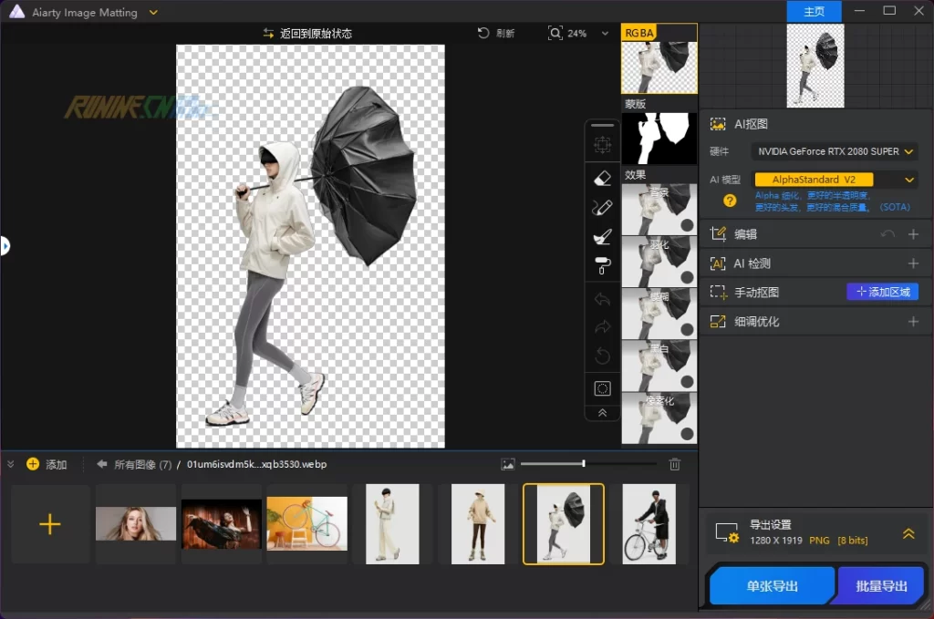Image resolution: width=934 pixels, height=619 pixels.
Task: Toggle the 黑白 effect circle
Action: click(x=686, y=381)
